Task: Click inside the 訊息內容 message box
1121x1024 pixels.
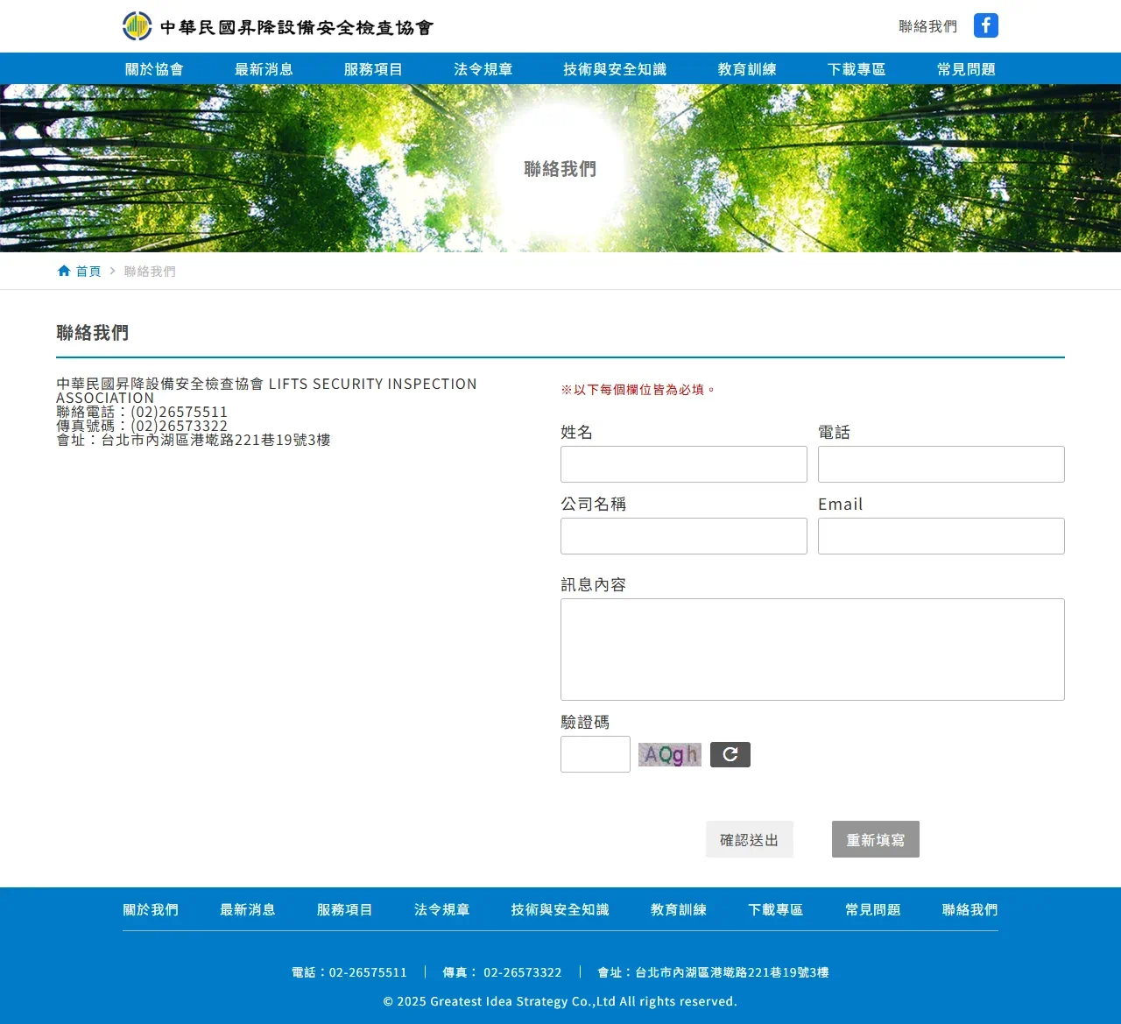Action: (x=812, y=649)
